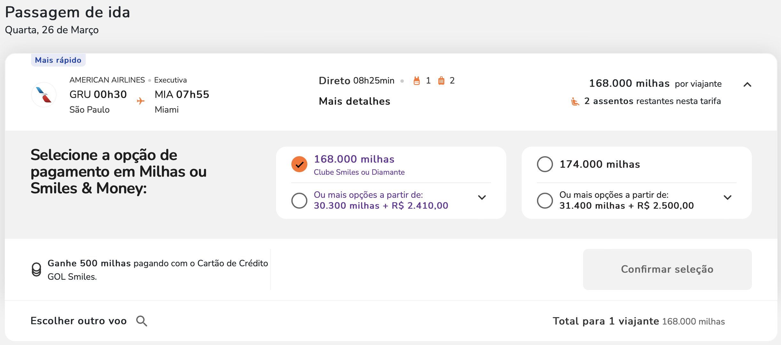
Task: Expand more options under 174.000 milhas
Action: pos(728,197)
